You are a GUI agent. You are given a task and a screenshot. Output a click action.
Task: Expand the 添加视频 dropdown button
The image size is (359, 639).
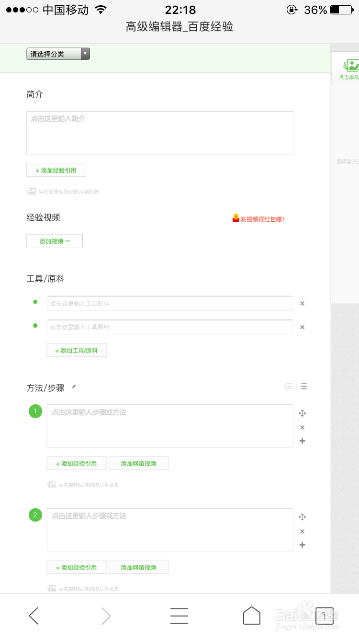[55, 241]
